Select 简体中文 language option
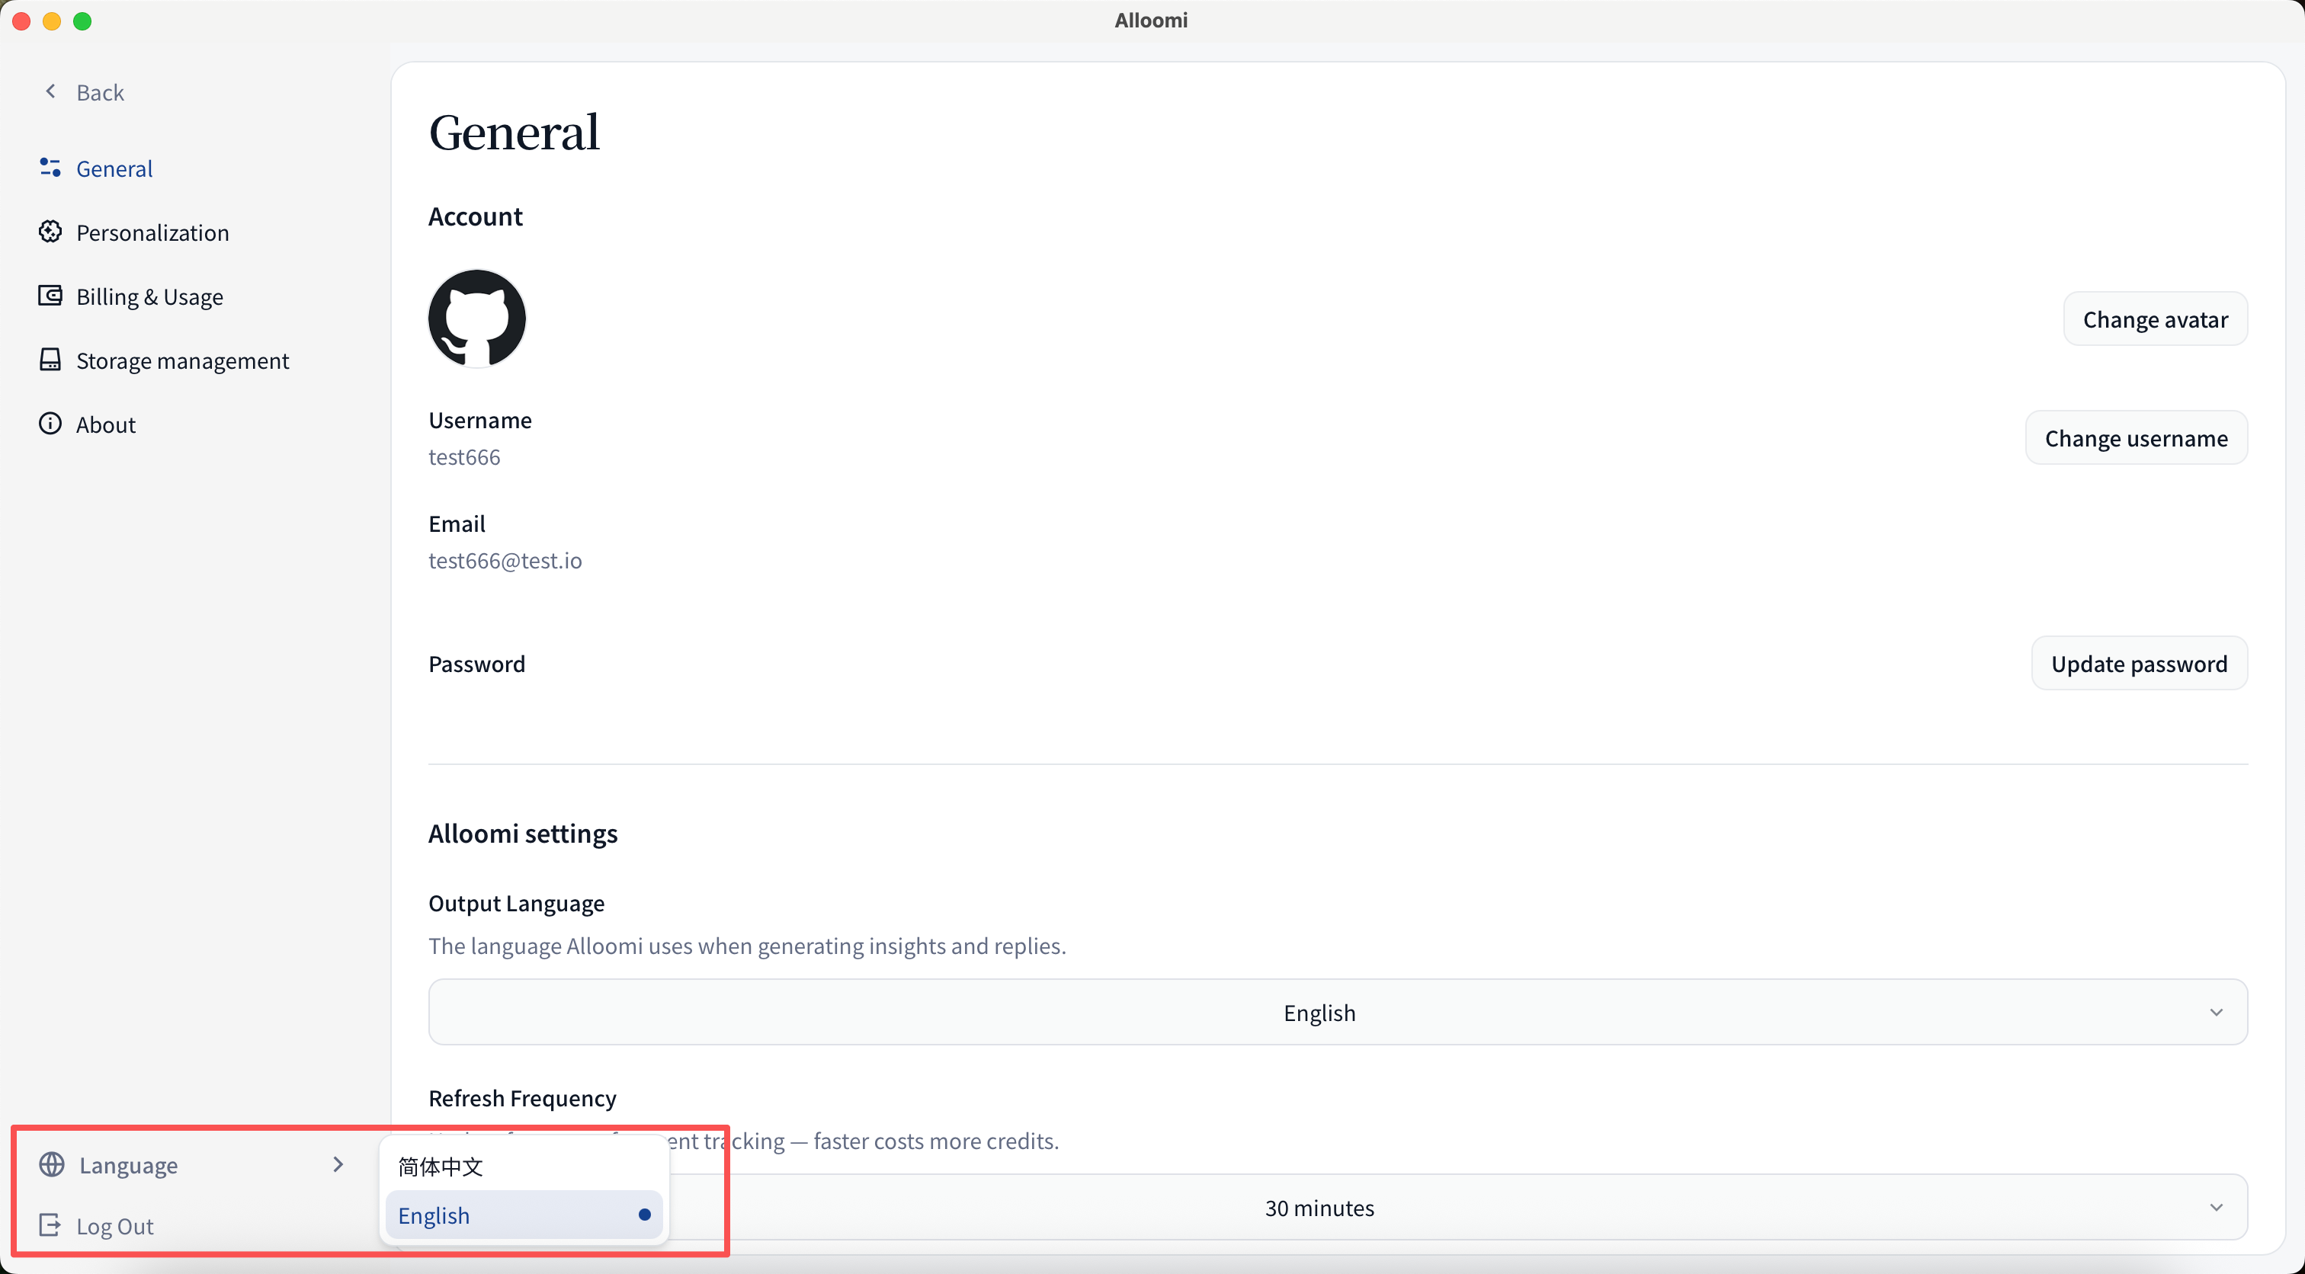2305x1274 pixels. click(x=441, y=1166)
